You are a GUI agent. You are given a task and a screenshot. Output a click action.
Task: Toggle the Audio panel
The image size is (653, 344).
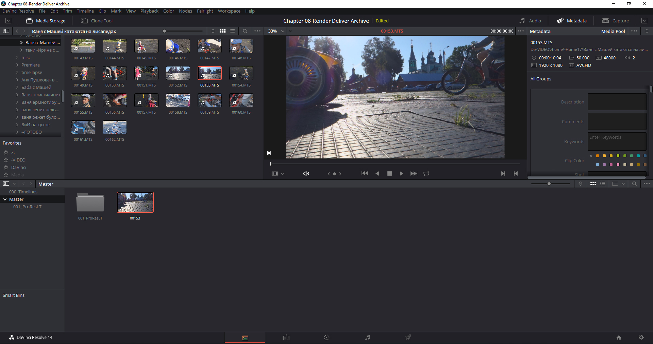(x=530, y=21)
